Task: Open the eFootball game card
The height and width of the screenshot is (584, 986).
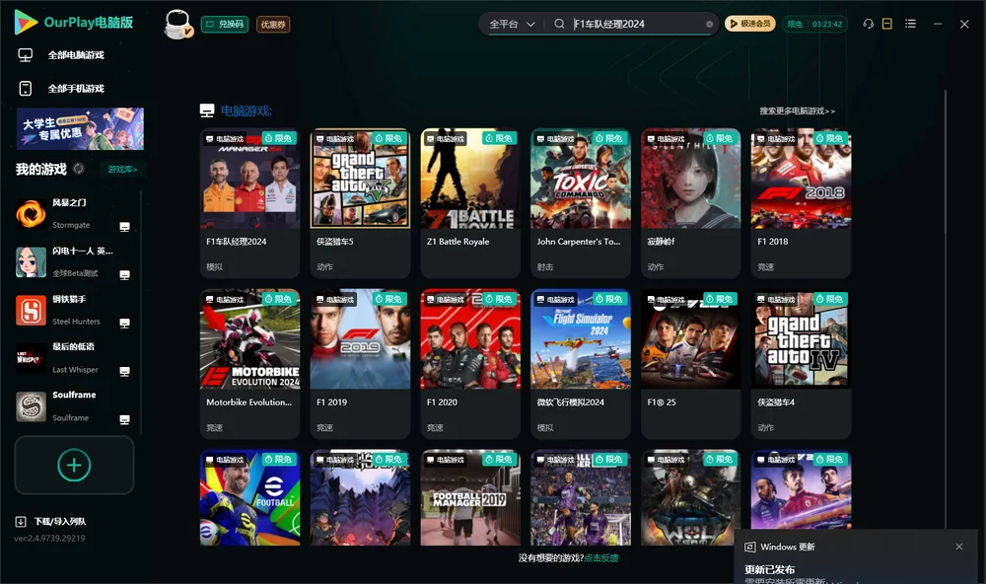Action: pyautogui.click(x=249, y=497)
